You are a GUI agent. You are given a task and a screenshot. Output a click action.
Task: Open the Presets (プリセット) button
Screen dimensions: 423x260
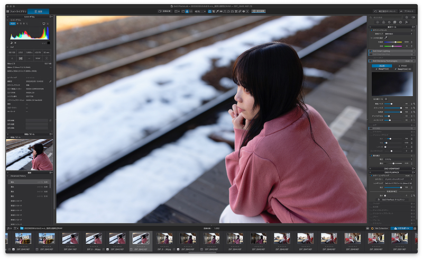pos(407,11)
